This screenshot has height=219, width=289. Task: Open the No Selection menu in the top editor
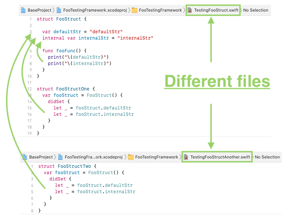click(256, 10)
